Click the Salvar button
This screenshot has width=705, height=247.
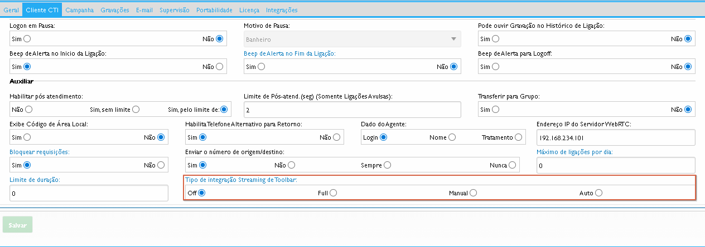(x=17, y=225)
